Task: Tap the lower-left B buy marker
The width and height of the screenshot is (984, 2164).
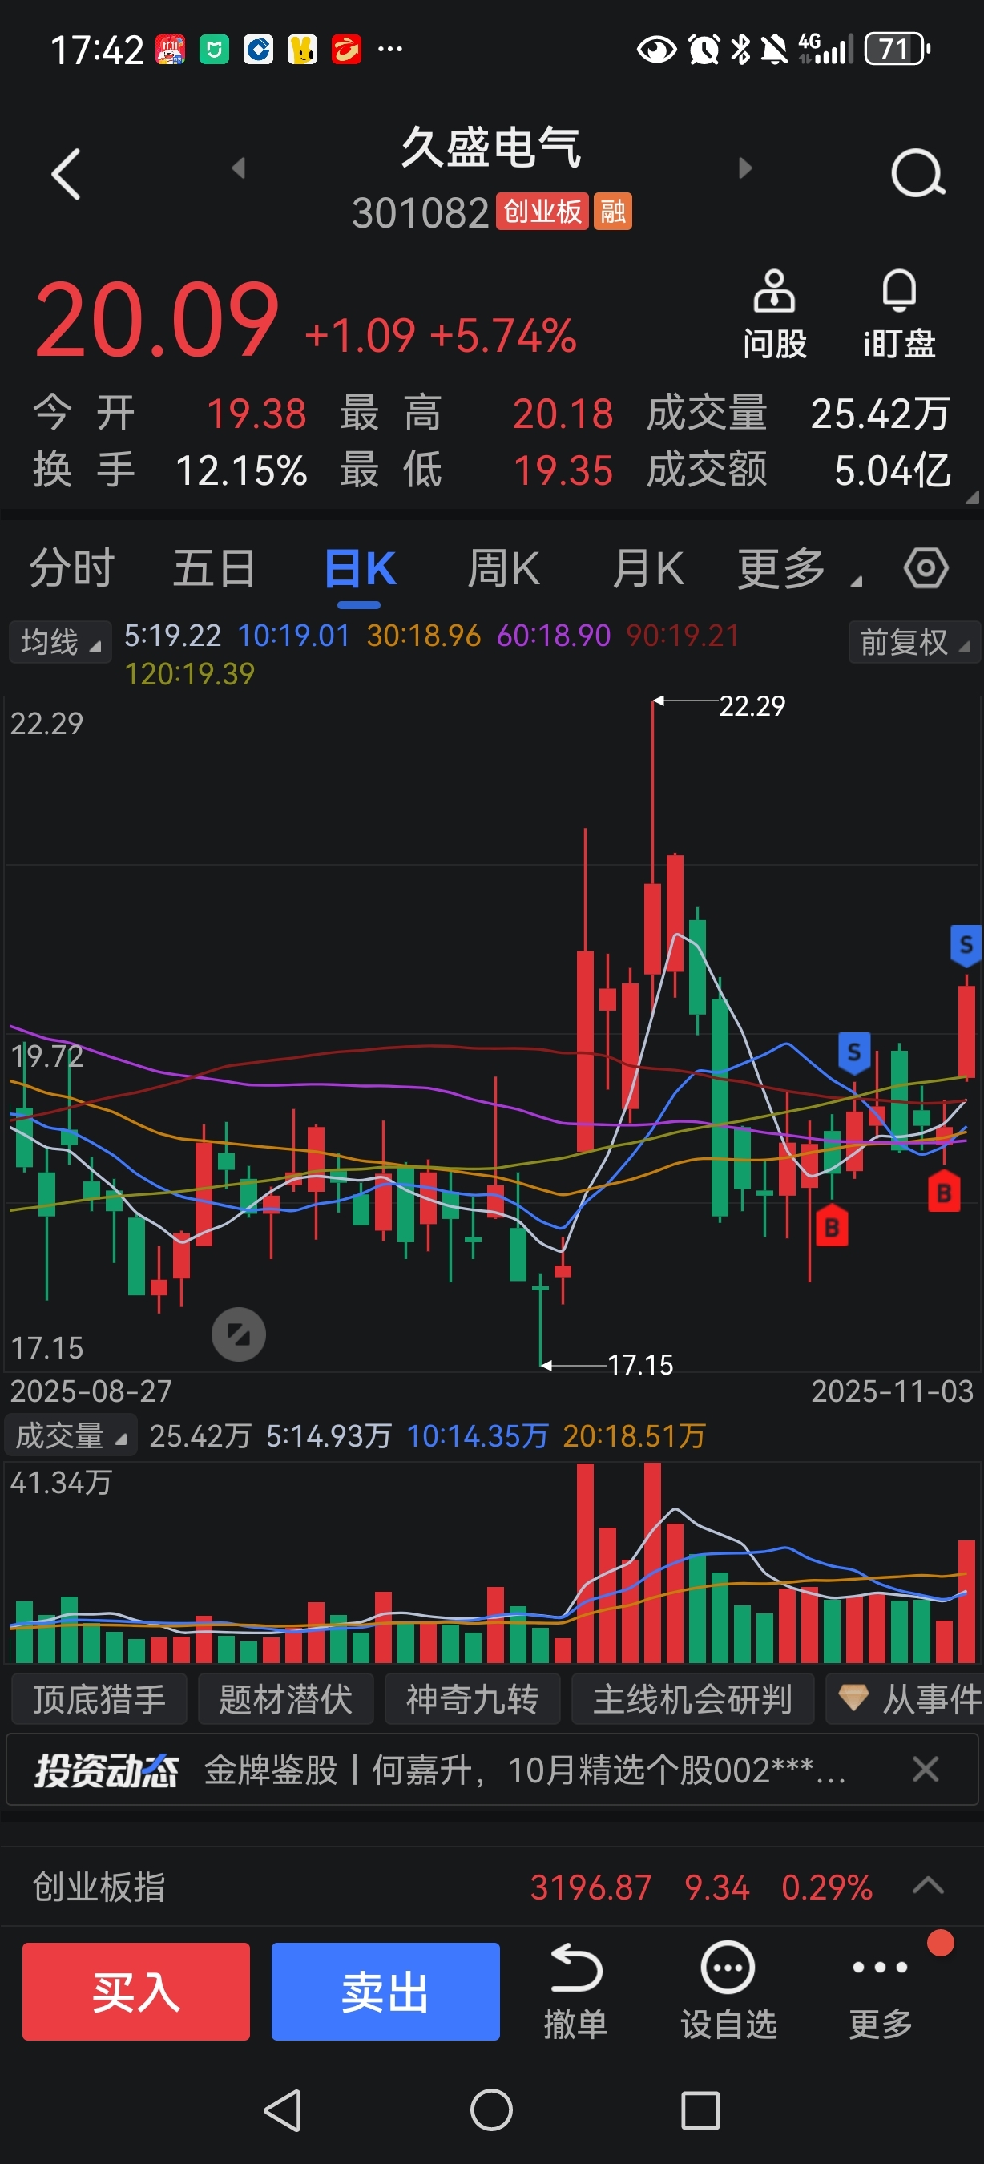Action: pos(831,1225)
